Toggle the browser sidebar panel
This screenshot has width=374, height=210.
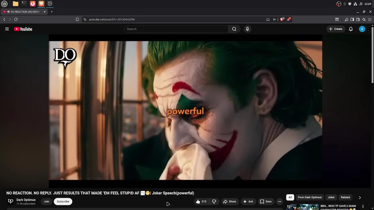352,20
